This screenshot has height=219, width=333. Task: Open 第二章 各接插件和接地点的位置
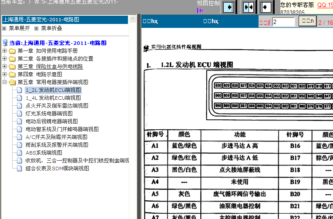(55, 59)
